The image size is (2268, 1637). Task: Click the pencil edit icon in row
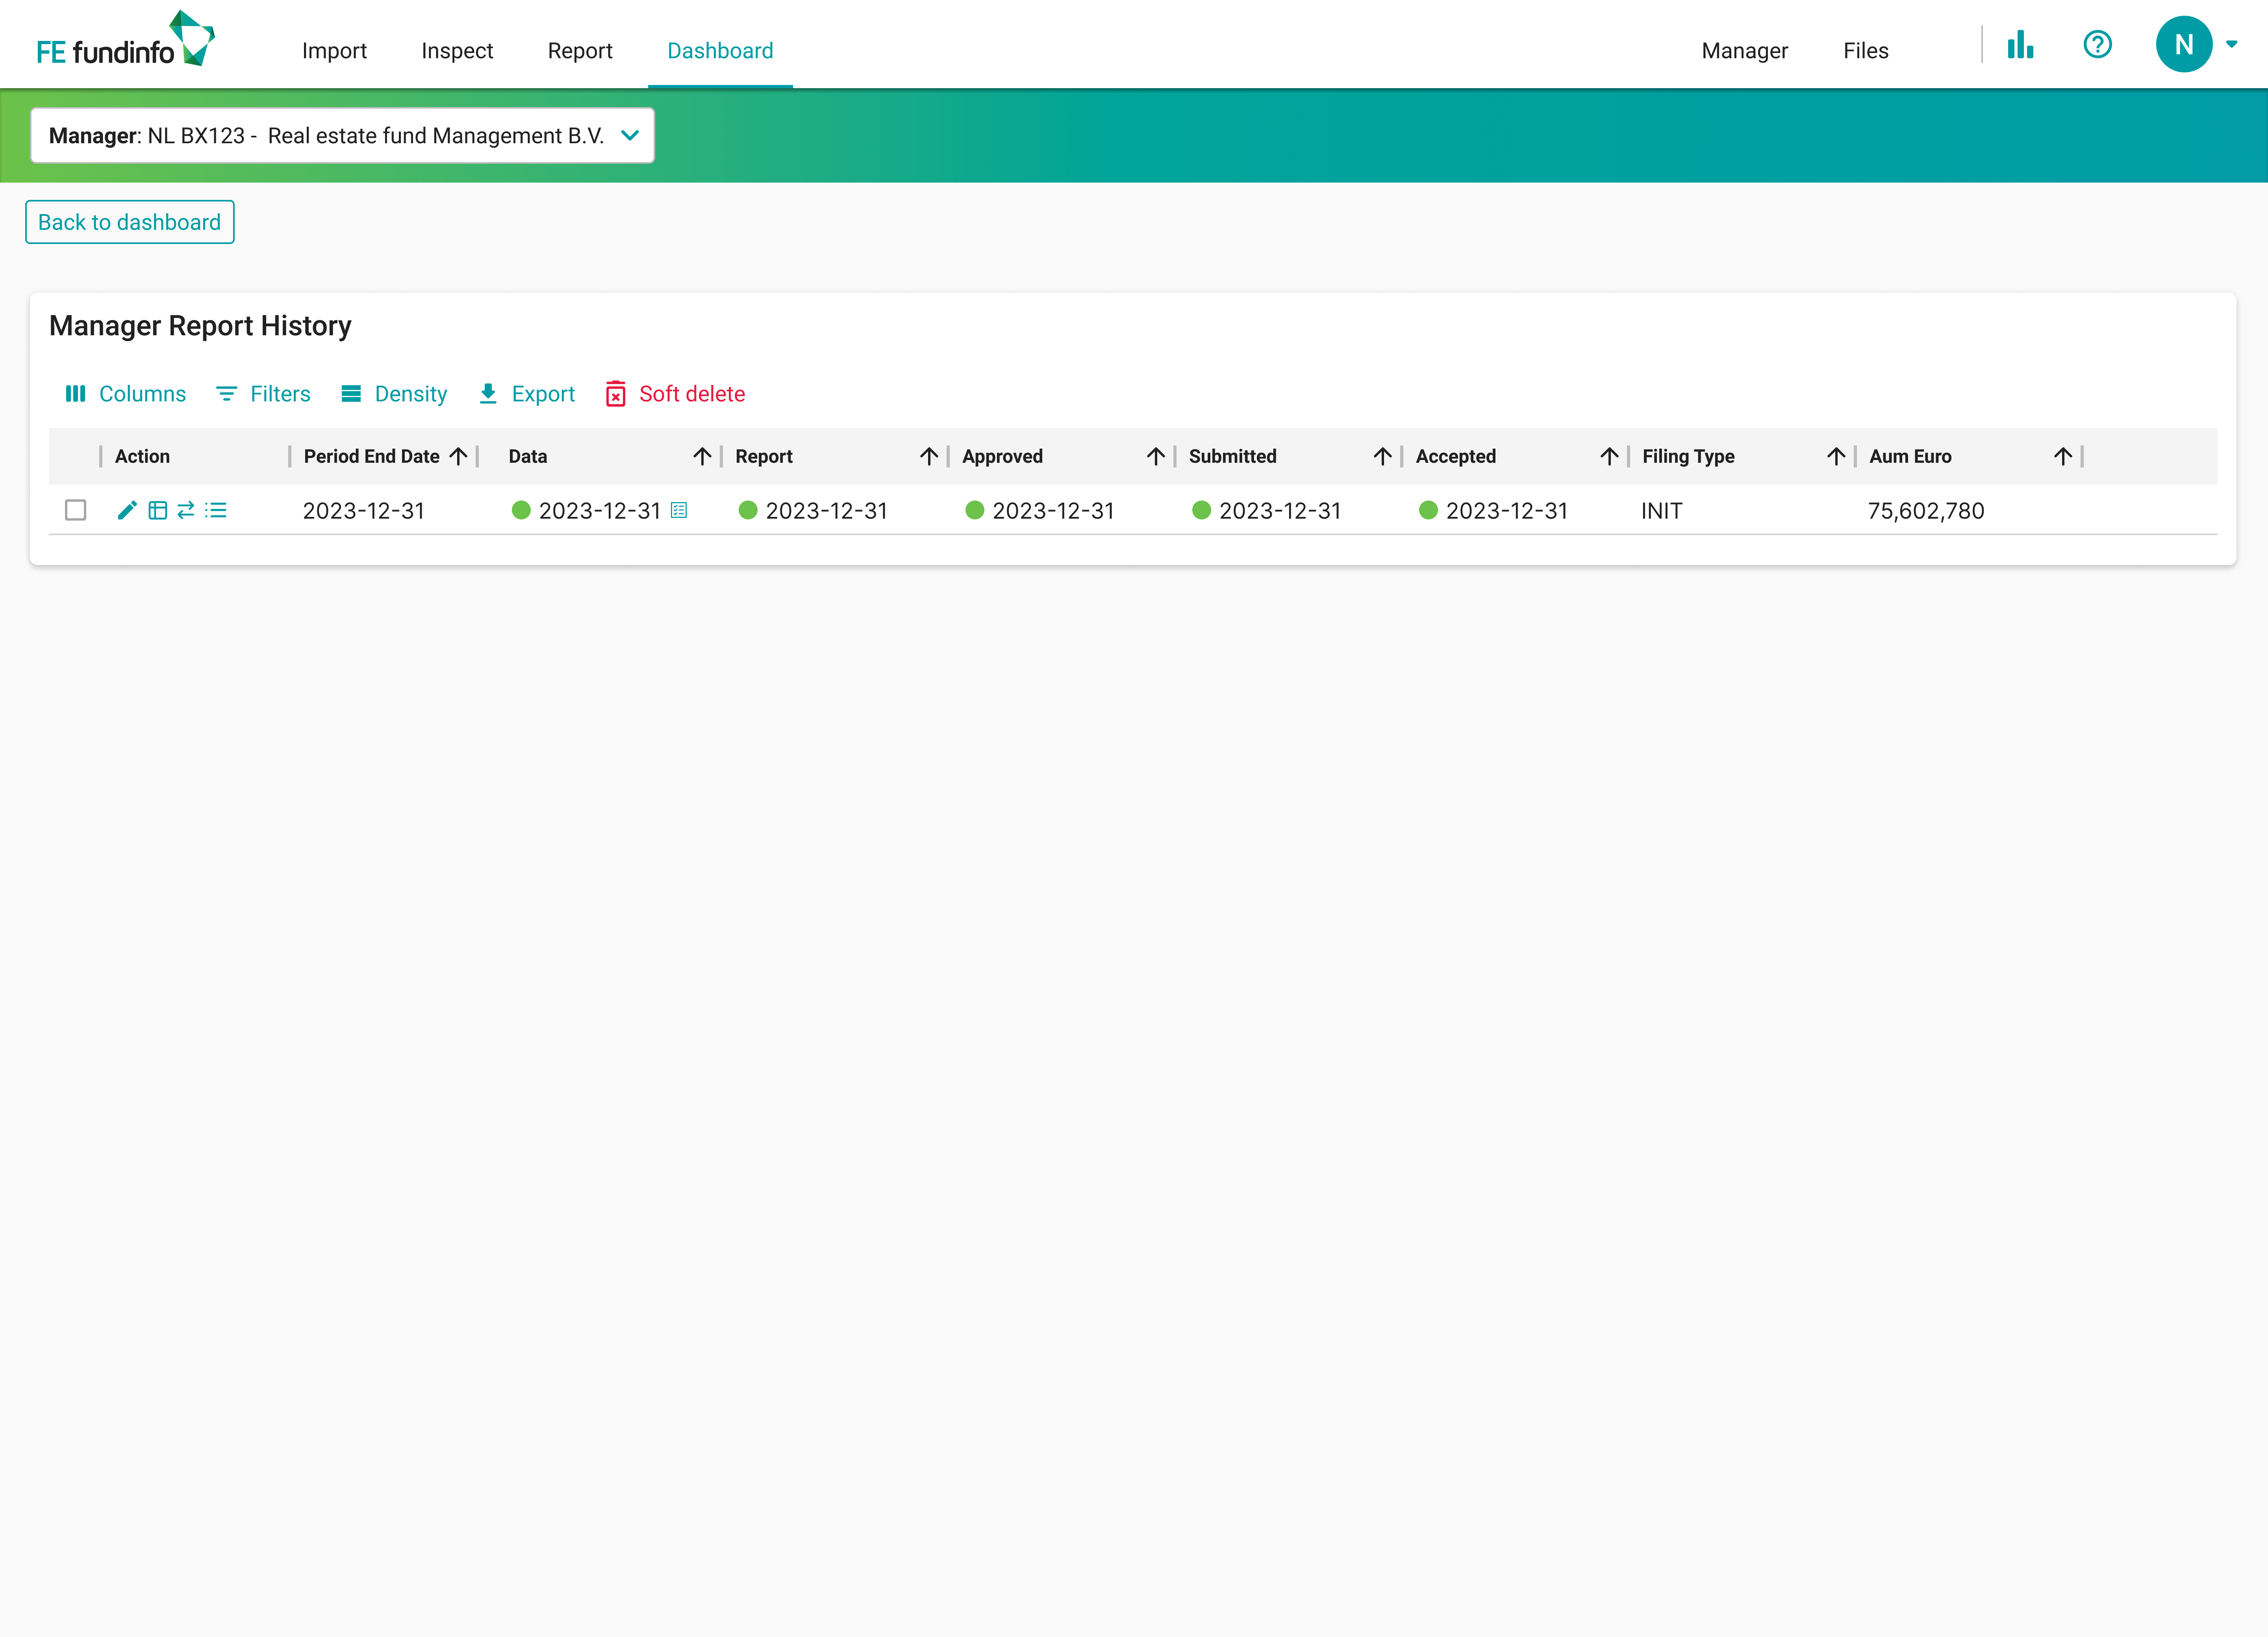coord(127,511)
